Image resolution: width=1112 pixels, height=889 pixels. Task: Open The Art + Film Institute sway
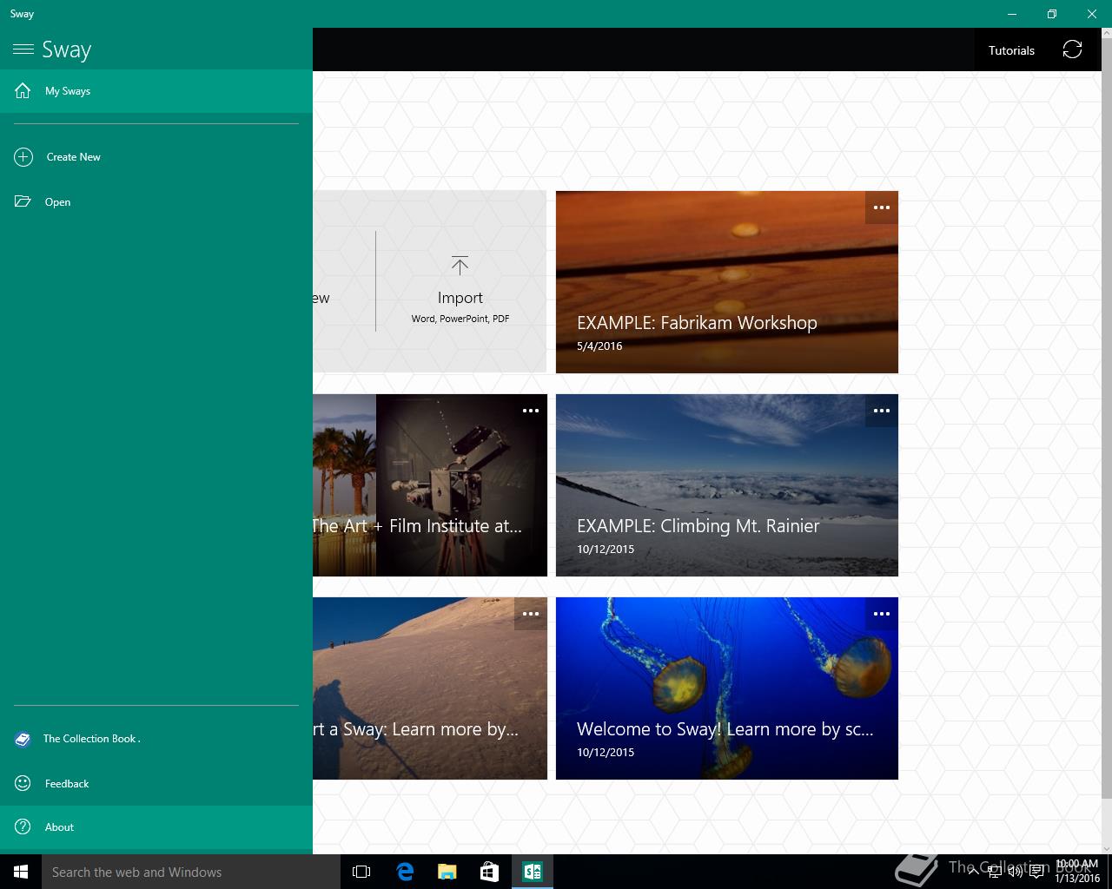point(430,485)
